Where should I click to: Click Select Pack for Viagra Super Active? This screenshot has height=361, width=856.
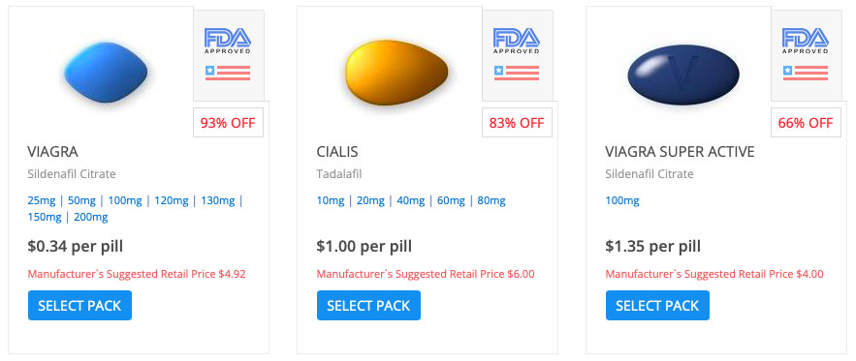[x=657, y=306]
